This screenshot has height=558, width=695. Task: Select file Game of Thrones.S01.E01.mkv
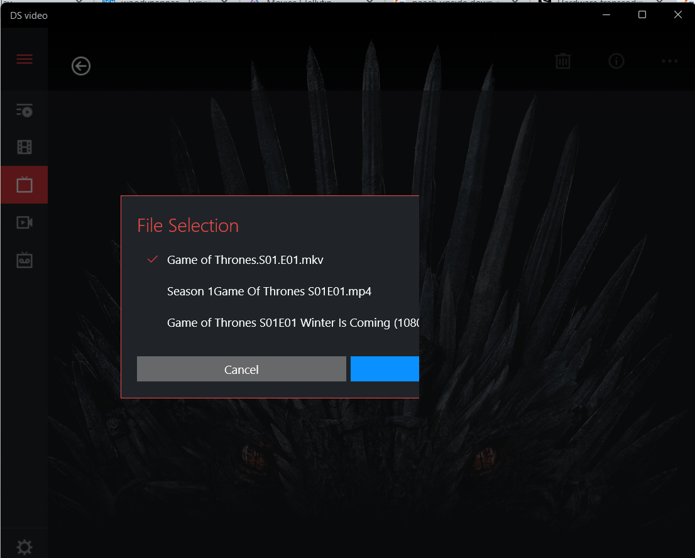(245, 260)
